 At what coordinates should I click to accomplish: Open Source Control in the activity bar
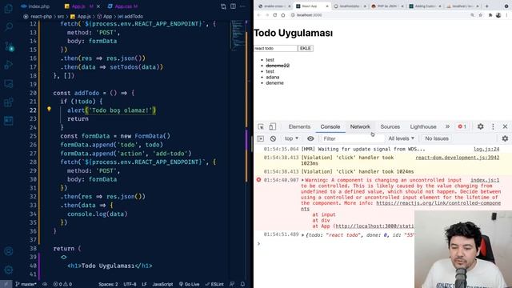click(9, 46)
